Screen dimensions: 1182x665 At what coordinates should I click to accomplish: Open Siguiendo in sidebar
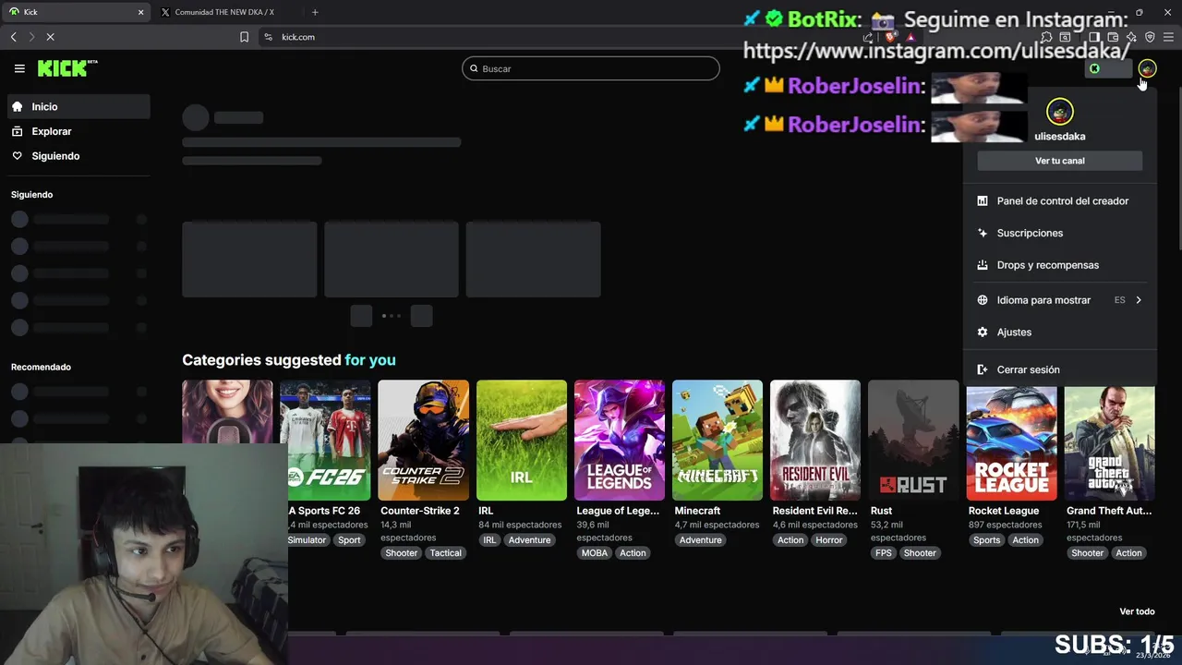pos(78,156)
